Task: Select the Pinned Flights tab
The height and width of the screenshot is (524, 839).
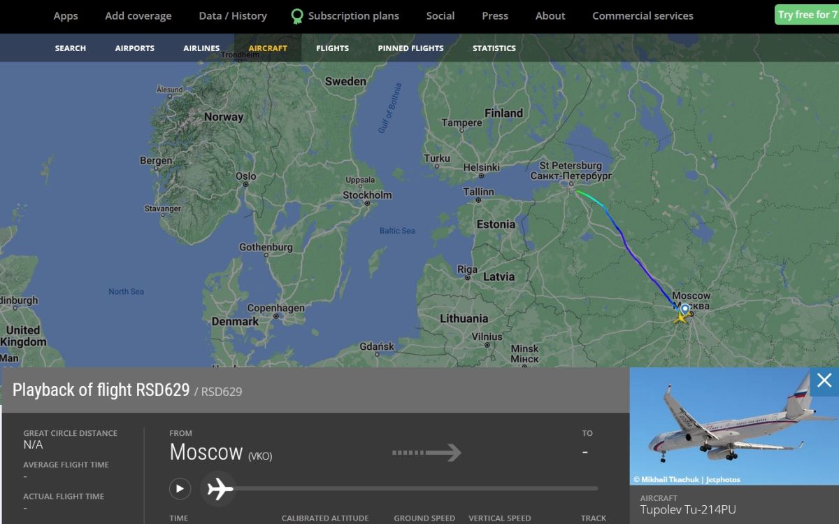Action: [x=410, y=48]
